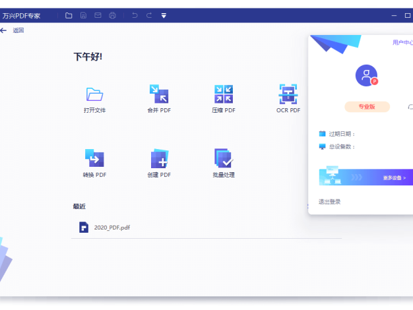The width and height of the screenshot is (413, 310).
Task: Minimize the 万兴PDF专家 window
Action: coord(394,16)
